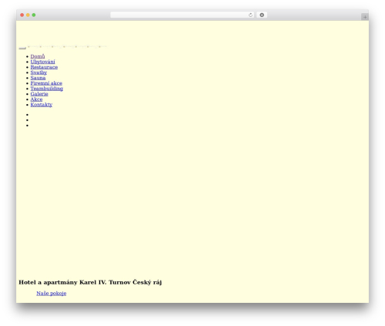Go to the Teambuilding link

tap(47, 89)
